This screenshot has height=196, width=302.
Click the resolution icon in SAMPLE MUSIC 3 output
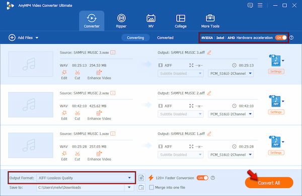191,66
